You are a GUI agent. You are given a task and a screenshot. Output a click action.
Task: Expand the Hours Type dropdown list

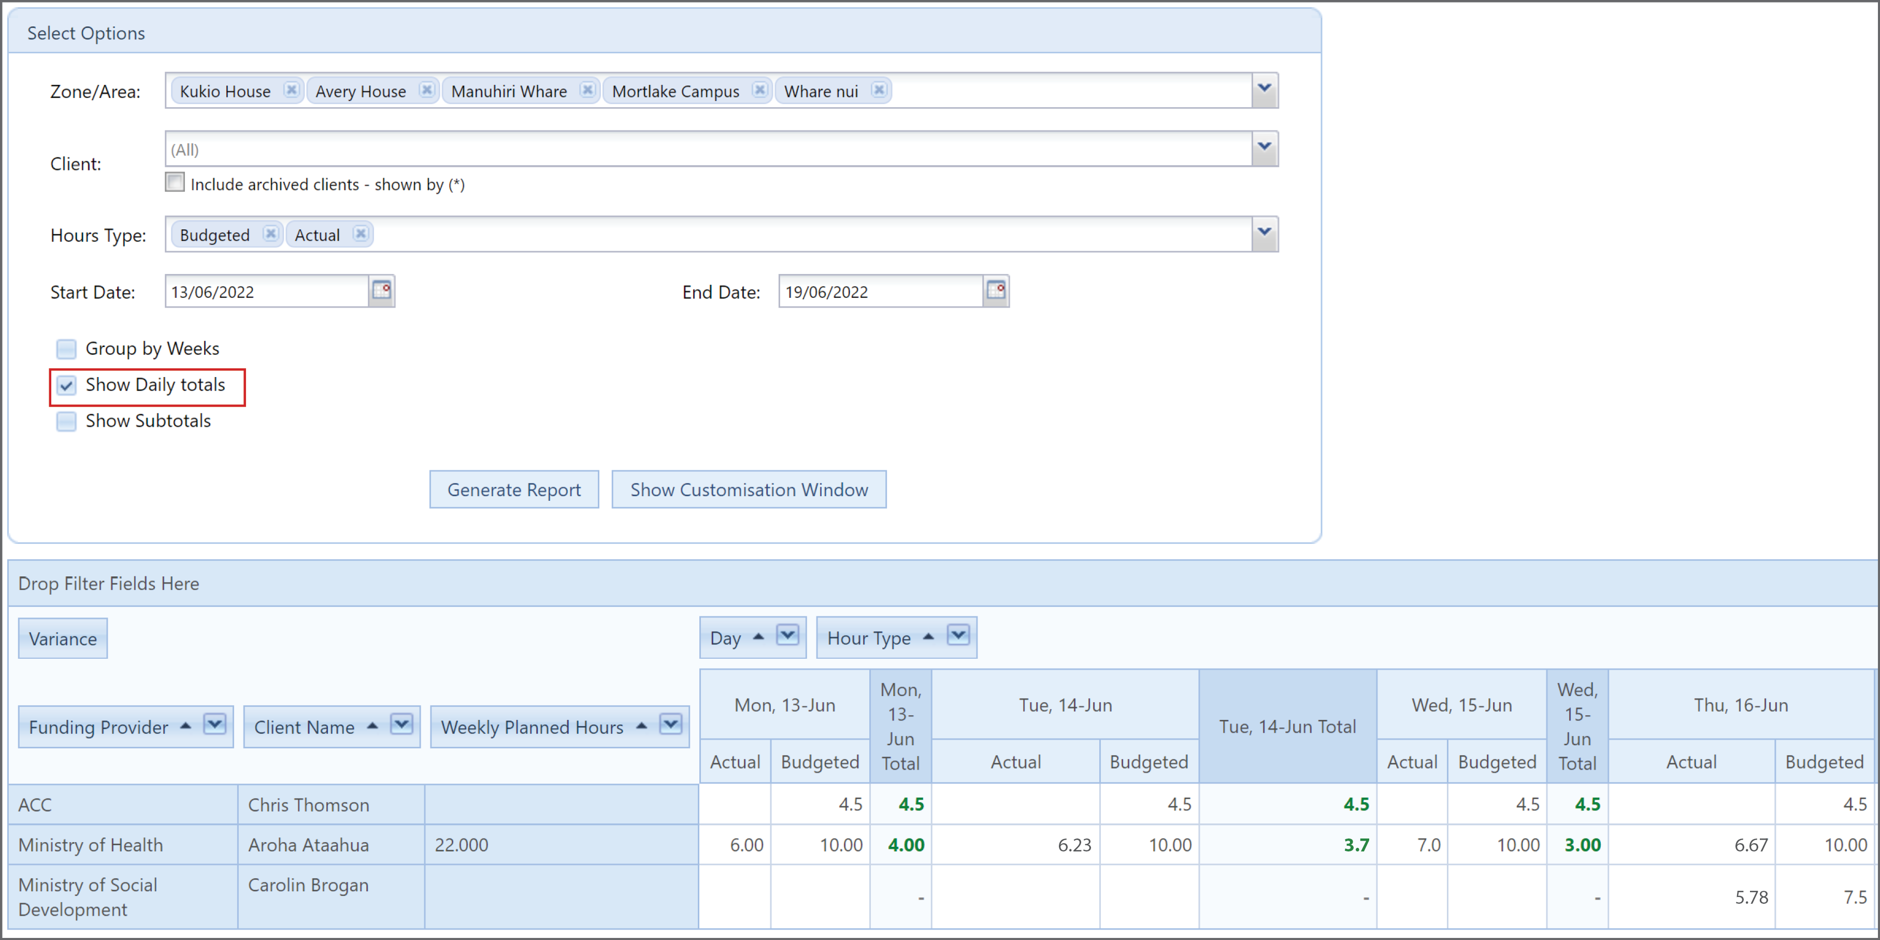click(1265, 234)
